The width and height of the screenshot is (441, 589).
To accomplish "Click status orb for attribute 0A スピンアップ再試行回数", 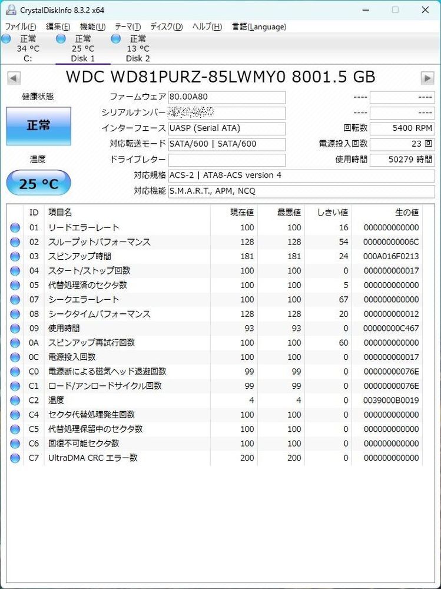I will (15, 343).
